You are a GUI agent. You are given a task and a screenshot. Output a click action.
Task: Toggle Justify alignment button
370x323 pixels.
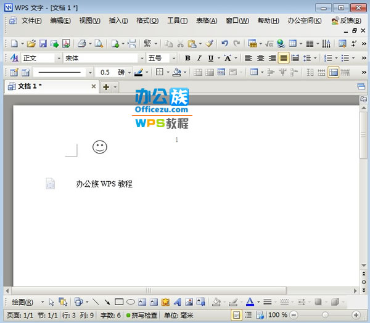point(284,58)
